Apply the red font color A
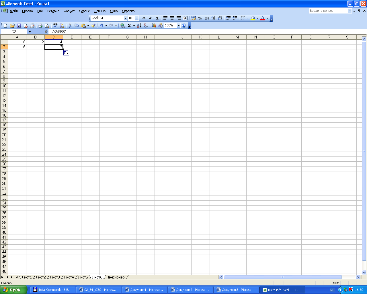This screenshot has height=294, width=367. (263, 18)
